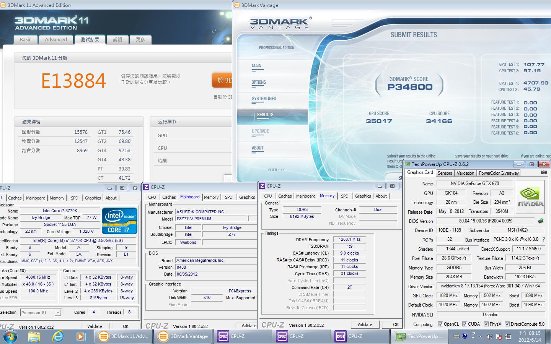Select the Basic tab in 3DMark 11
This screenshot has width=551, height=344.
[x=26, y=39]
